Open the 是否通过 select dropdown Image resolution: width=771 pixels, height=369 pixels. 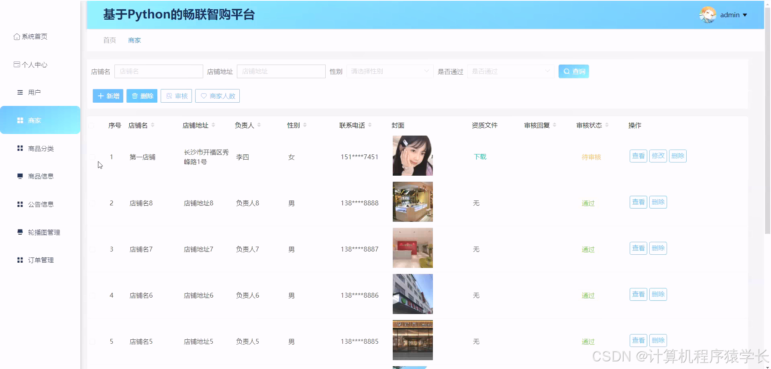(511, 71)
